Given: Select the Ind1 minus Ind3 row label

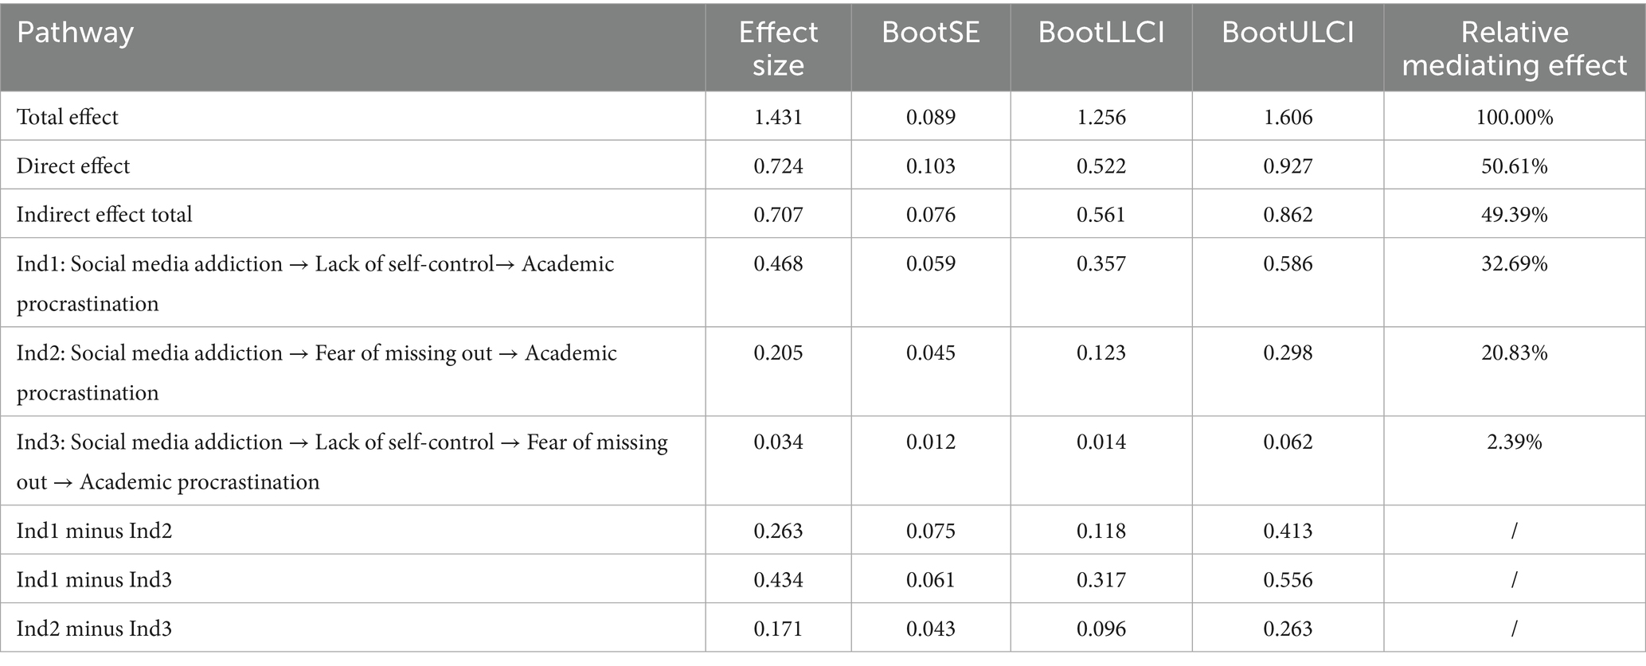Looking at the screenshot, I should click(94, 579).
